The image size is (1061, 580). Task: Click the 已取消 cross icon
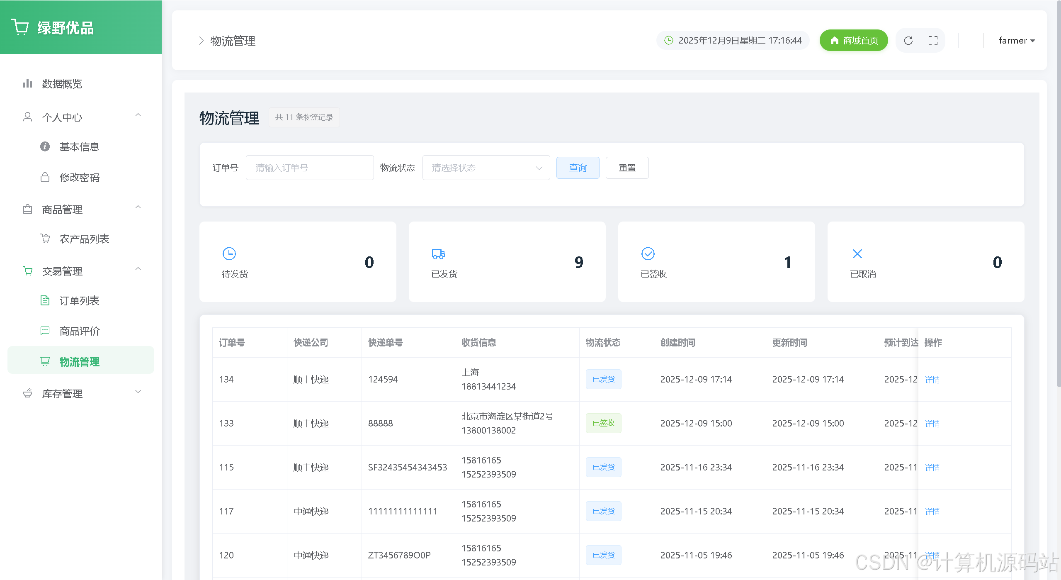(x=857, y=253)
